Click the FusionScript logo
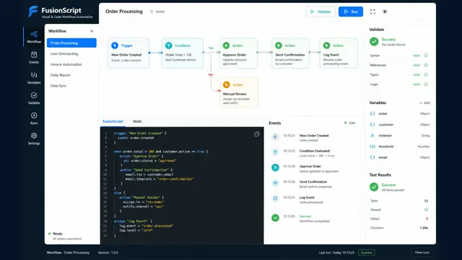 click(x=33, y=12)
